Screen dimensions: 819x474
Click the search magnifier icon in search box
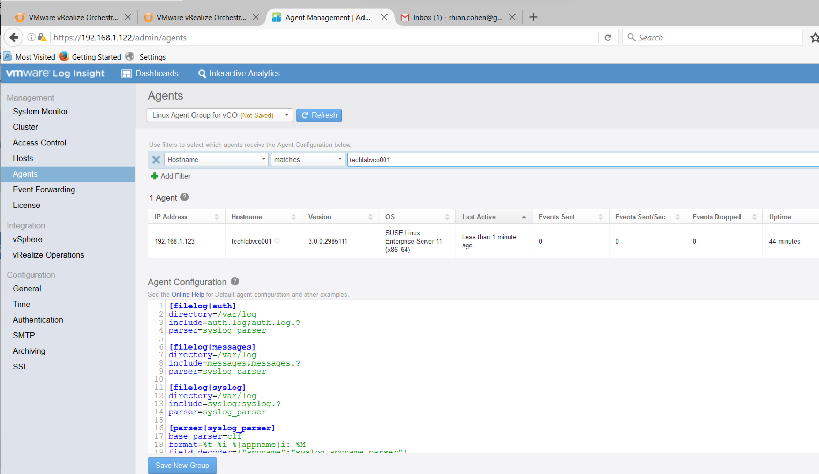pyautogui.click(x=631, y=37)
